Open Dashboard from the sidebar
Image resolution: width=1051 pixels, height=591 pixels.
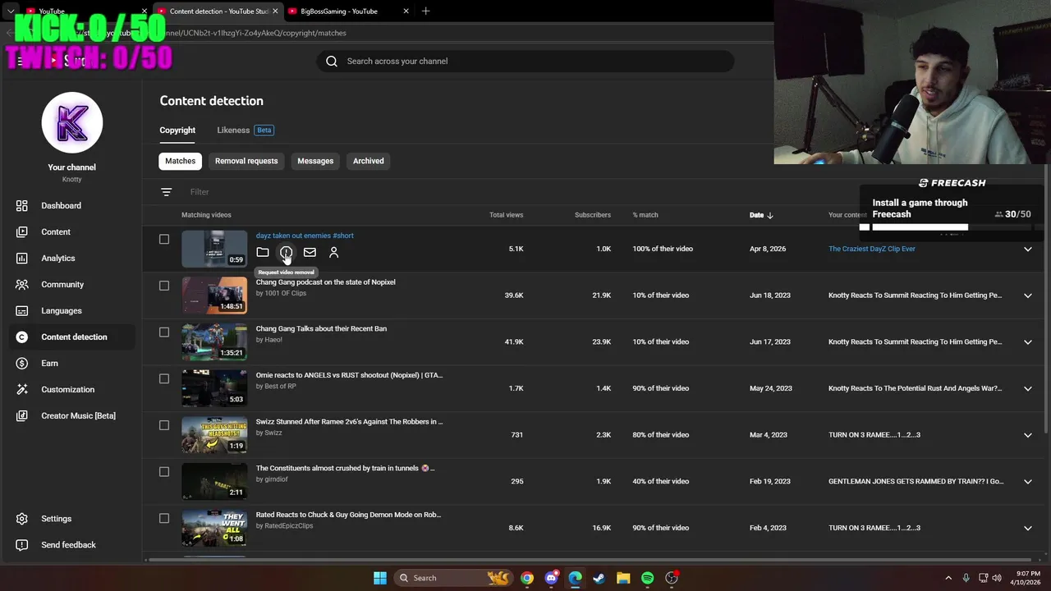click(61, 205)
